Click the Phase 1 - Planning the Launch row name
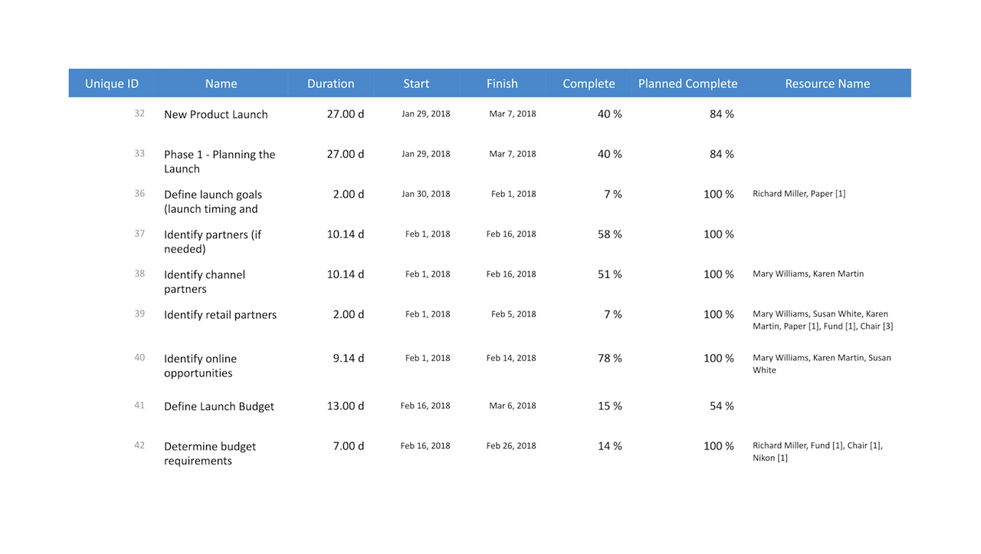 coord(219,162)
